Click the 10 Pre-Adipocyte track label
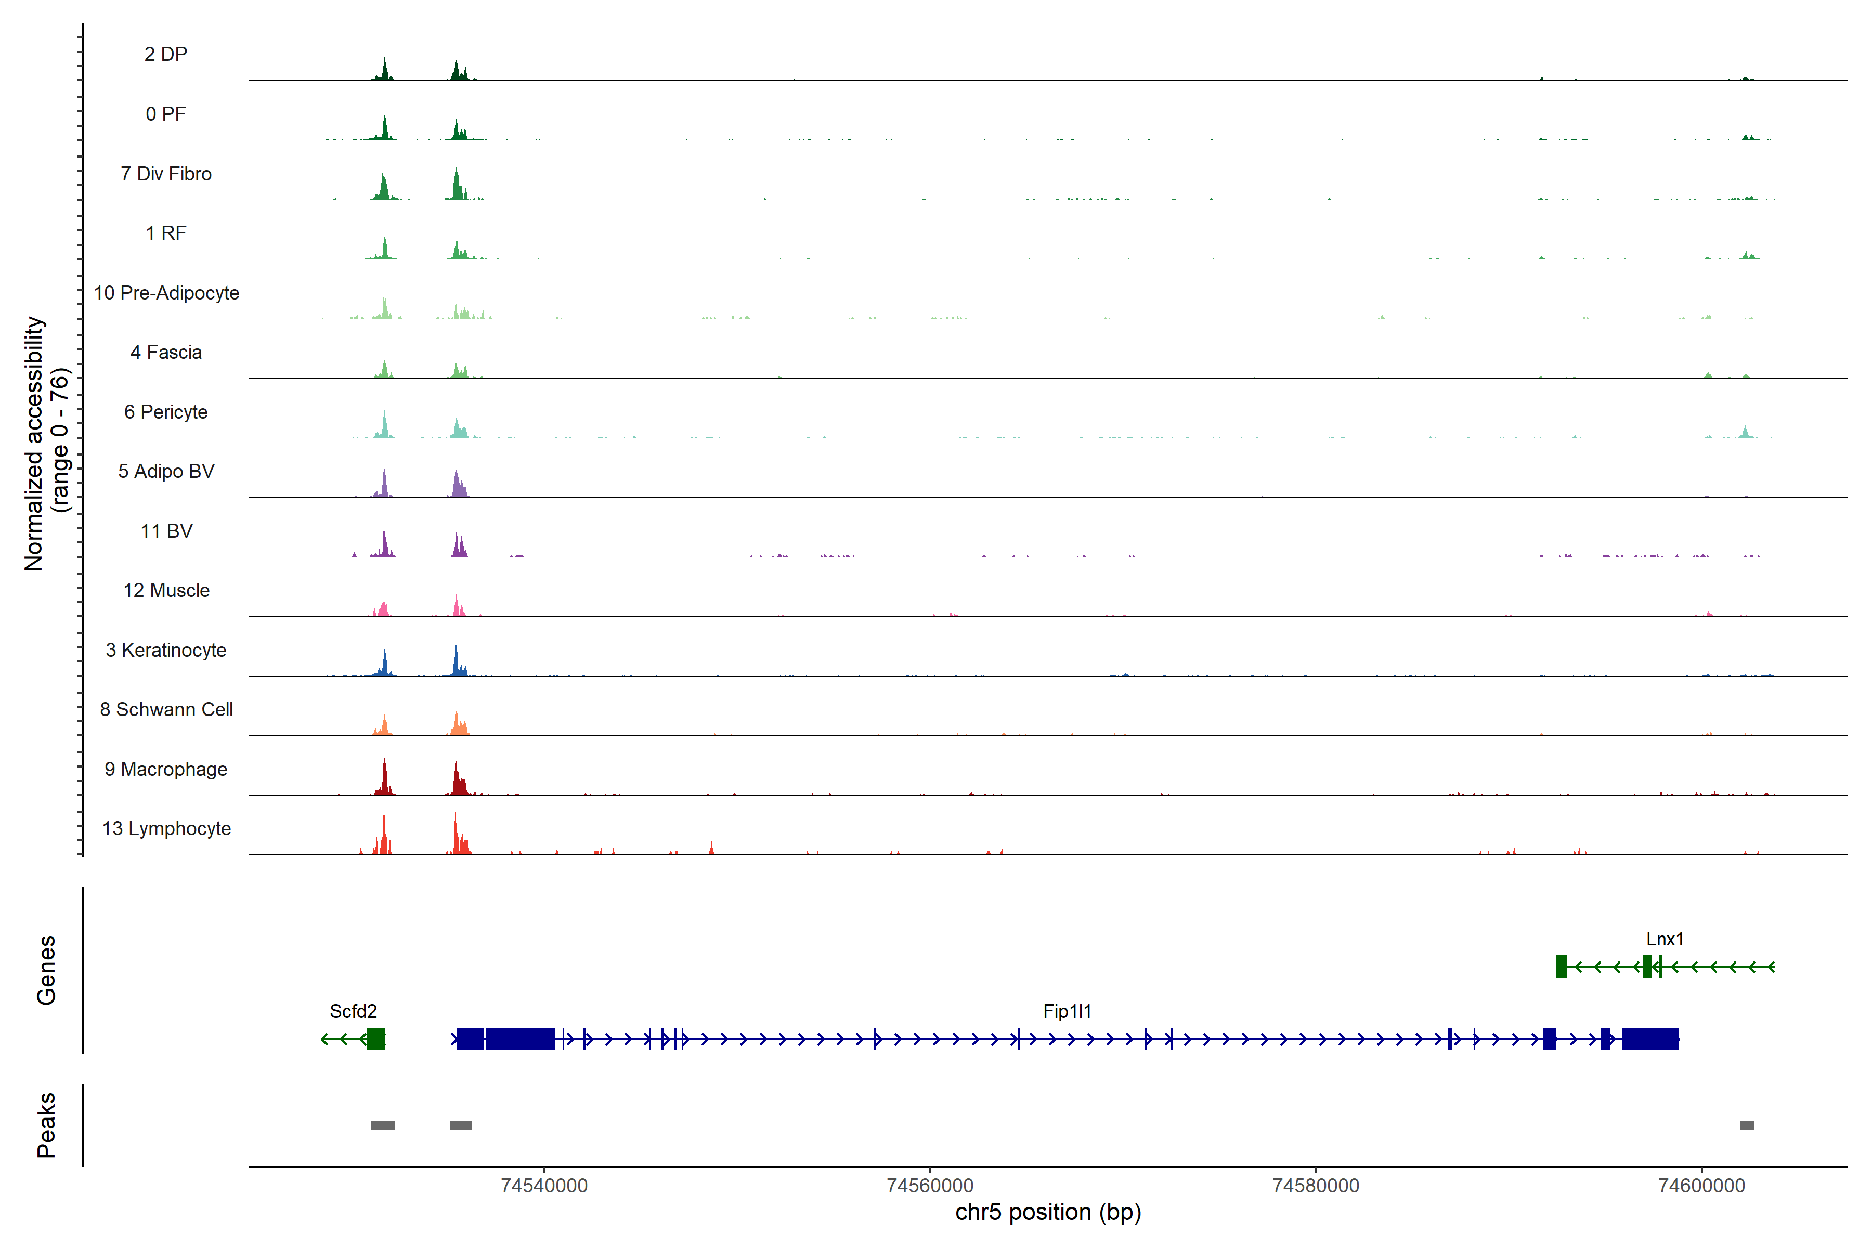Screen dimensions: 1872x1248 pyautogui.click(x=166, y=293)
